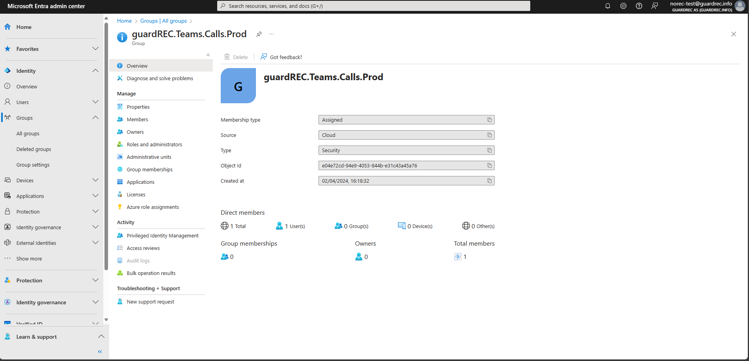Copy the Object Id value

pos(489,165)
